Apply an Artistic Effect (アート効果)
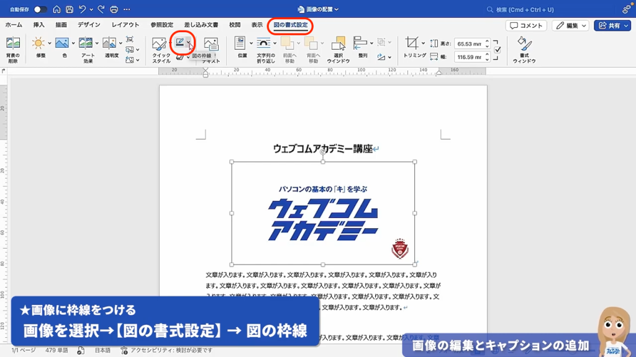The height and width of the screenshot is (357, 636). coord(87,43)
